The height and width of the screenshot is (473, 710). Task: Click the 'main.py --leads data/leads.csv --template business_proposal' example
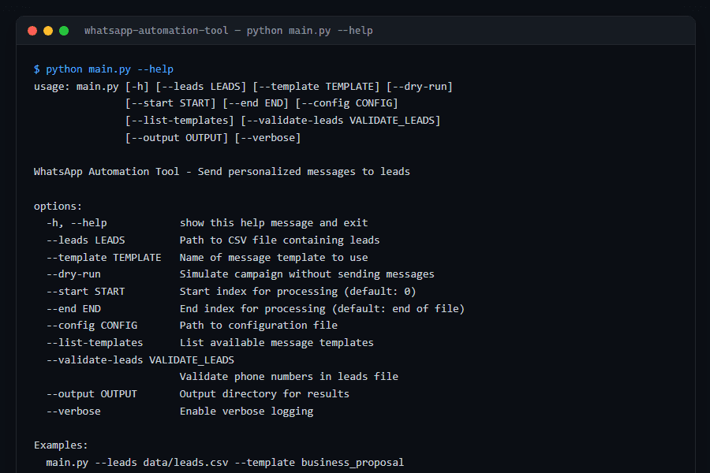[225, 463]
